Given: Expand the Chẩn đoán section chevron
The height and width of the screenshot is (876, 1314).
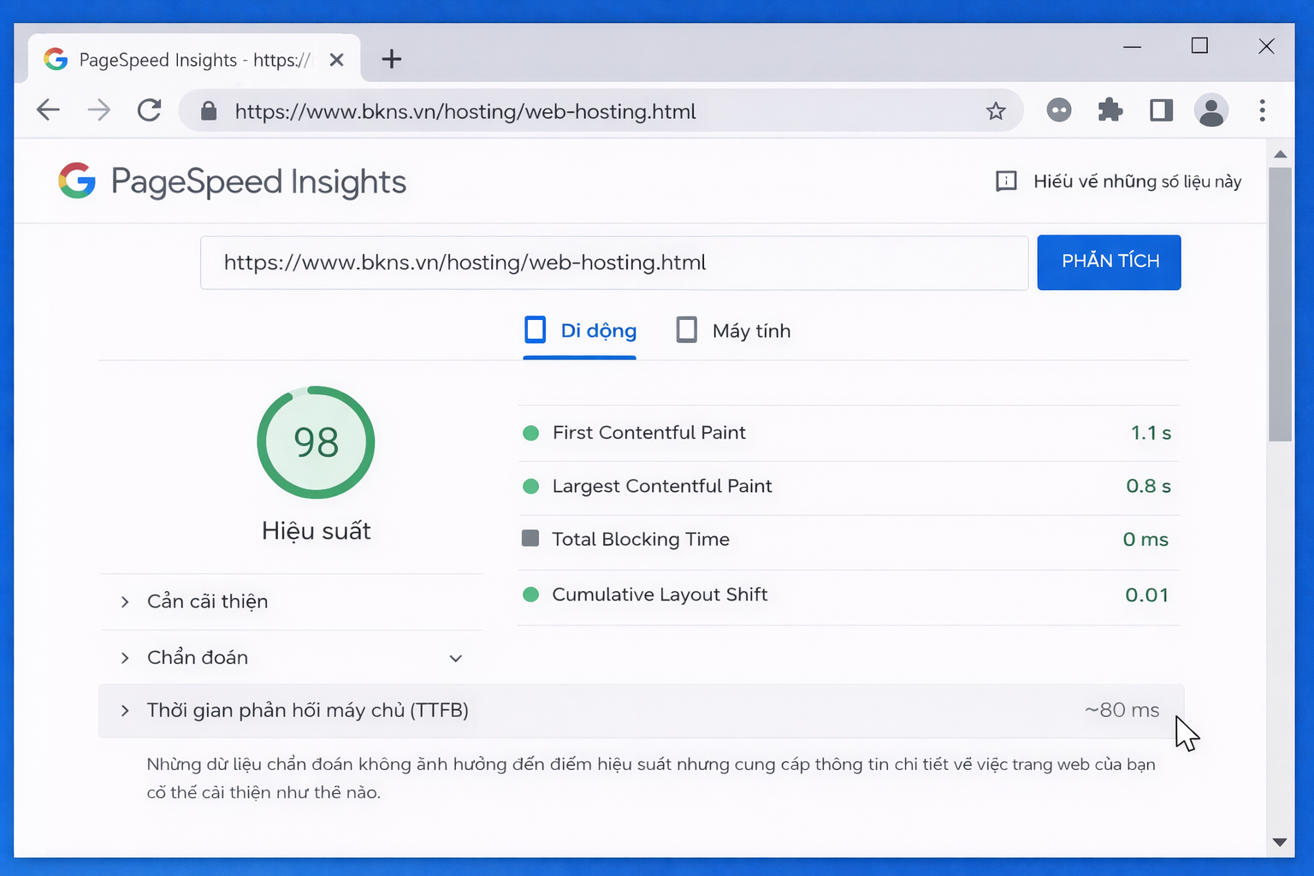Looking at the screenshot, I should click(x=456, y=658).
